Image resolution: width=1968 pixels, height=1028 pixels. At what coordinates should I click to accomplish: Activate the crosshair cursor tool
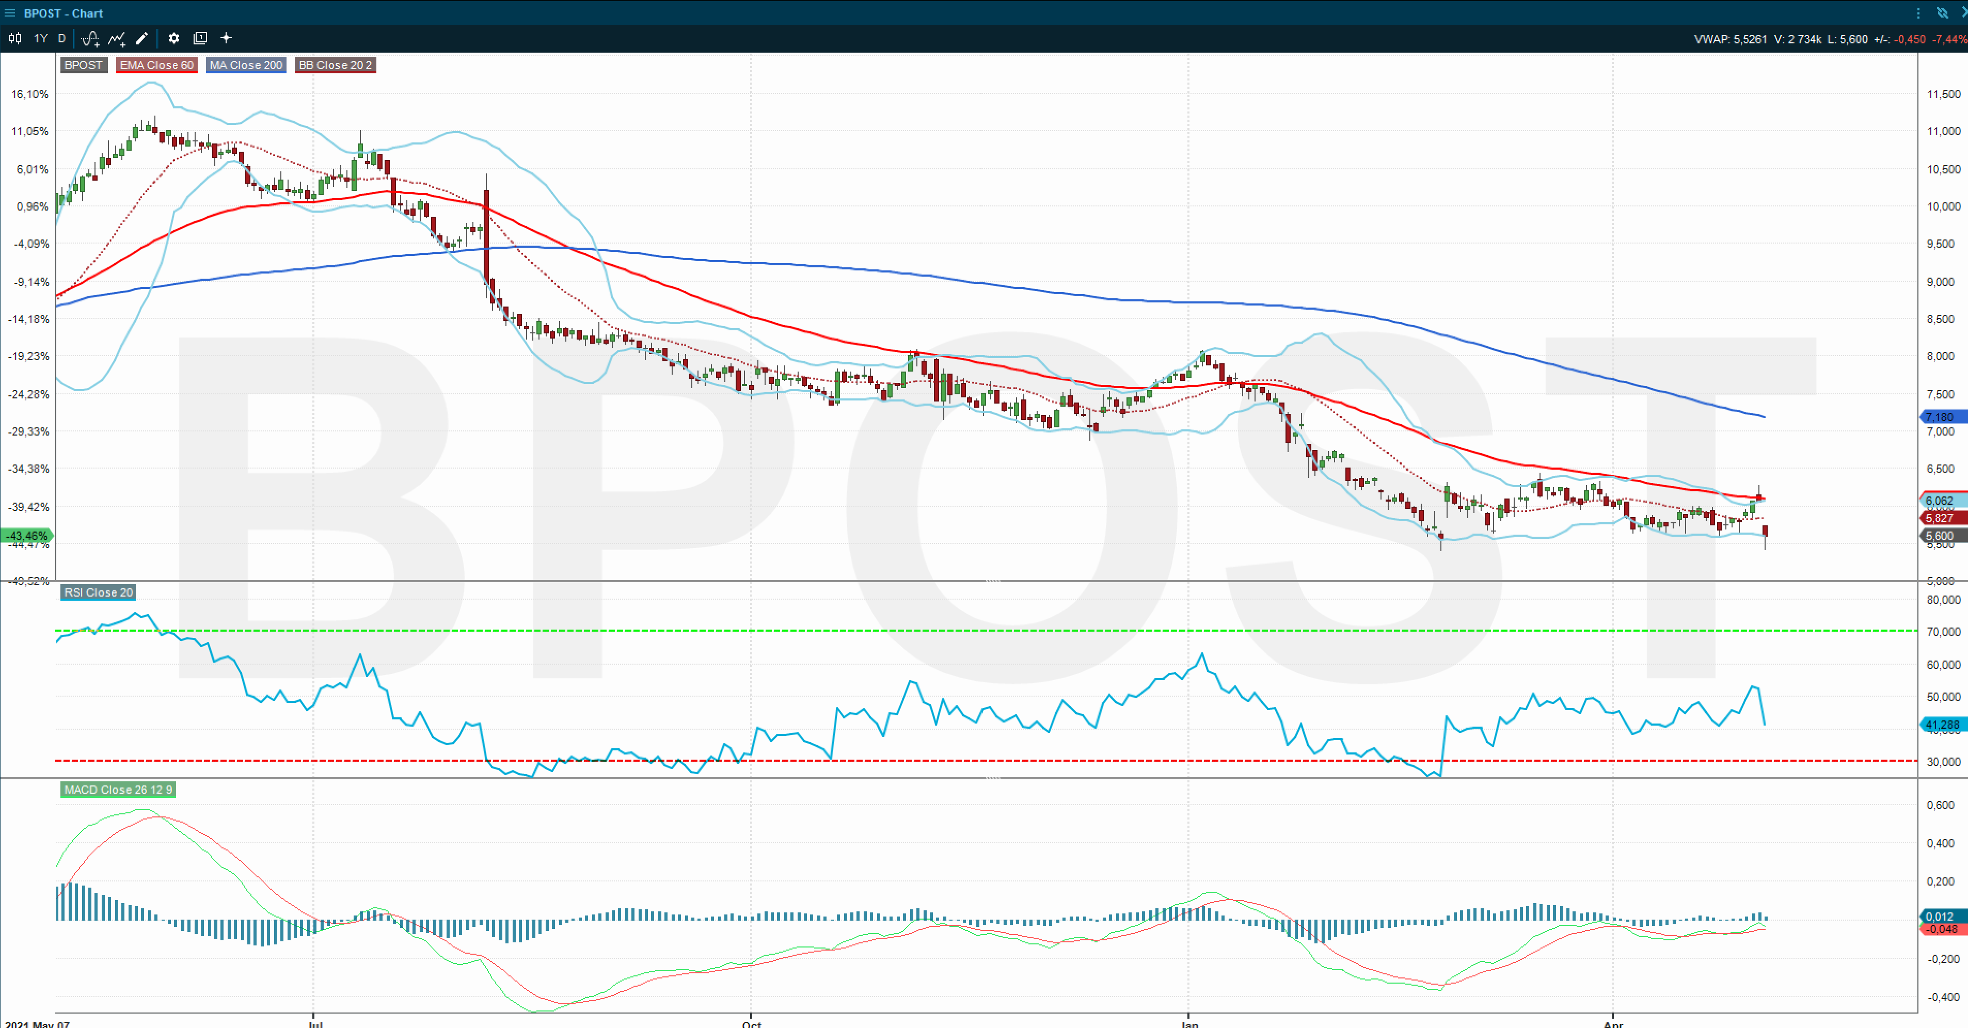click(x=226, y=38)
